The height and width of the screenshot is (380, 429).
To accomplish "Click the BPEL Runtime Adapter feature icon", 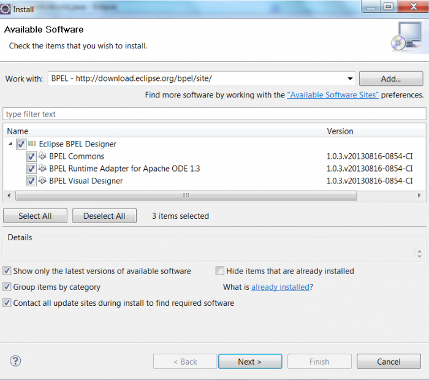I will point(42,169).
